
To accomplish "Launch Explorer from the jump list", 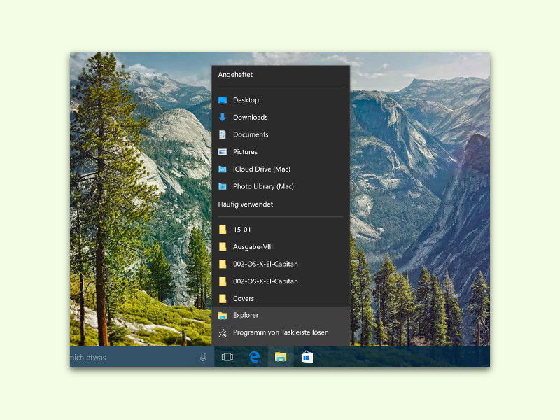I will click(281, 315).
